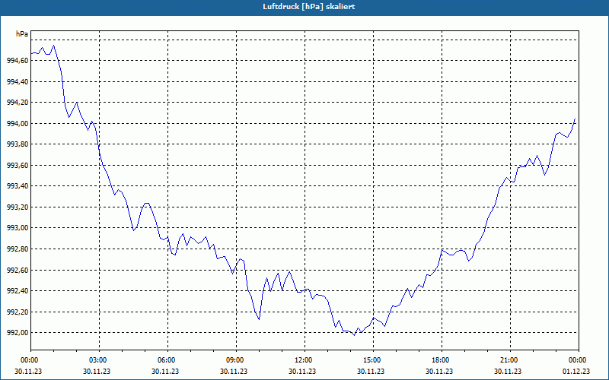Click the 21:00 time label
The image size is (609, 380).
pos(510,360)
